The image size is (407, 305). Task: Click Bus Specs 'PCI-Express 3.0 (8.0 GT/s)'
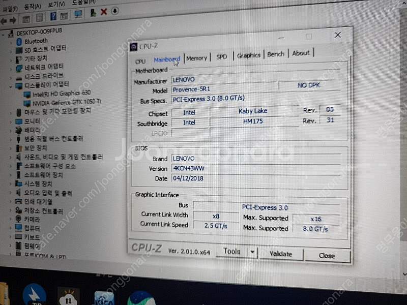[x=256, y=99]
